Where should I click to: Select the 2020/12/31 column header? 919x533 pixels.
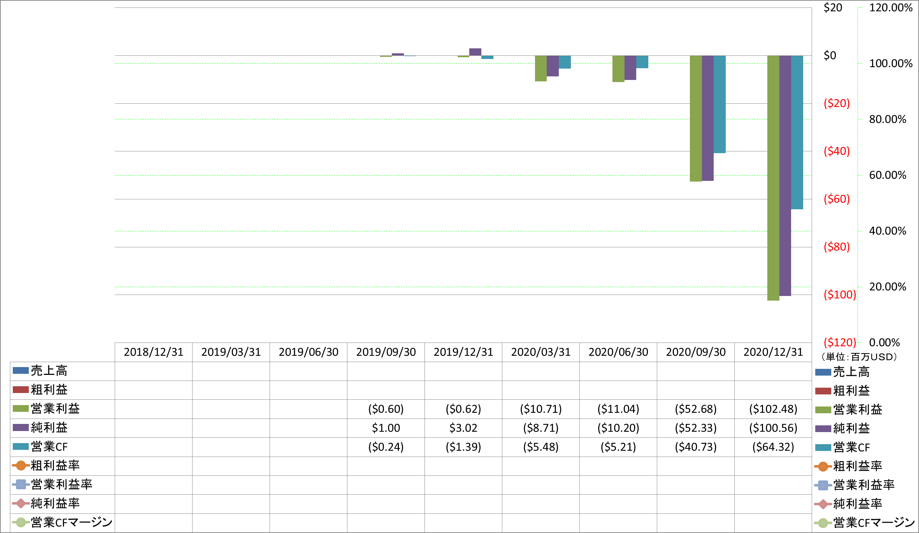click(x=773, y=352)
